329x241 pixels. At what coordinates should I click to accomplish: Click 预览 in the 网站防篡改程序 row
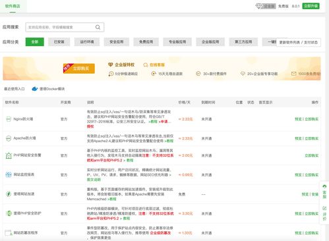(x=298, y=233)
